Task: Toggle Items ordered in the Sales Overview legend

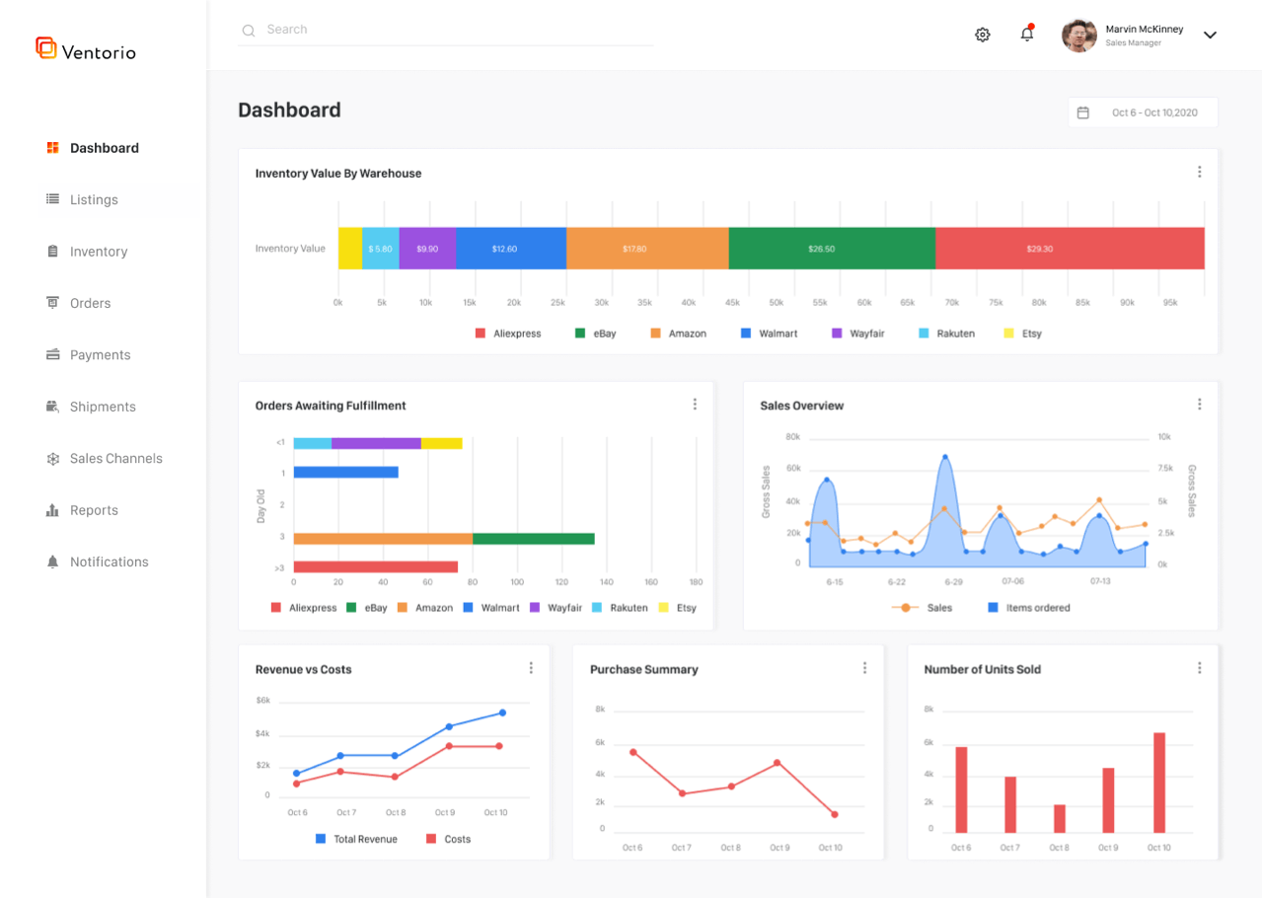Action: tap(1027, 608)
